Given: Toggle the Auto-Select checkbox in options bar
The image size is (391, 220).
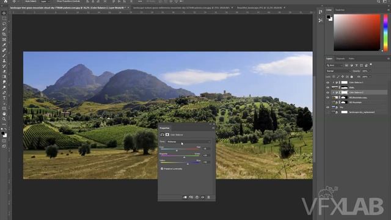Looking at the screenshot, I should [x=23, y=1].
